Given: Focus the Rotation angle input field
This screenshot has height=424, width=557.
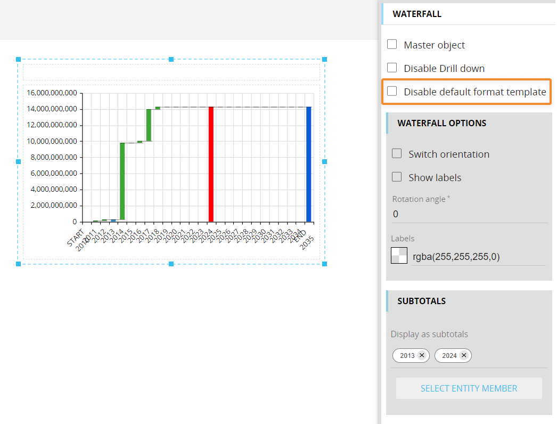Looking at the screenshot, I should tap(469, 214).
